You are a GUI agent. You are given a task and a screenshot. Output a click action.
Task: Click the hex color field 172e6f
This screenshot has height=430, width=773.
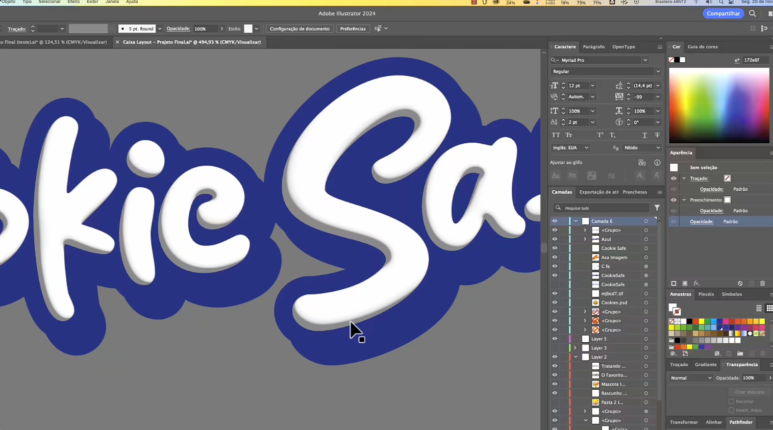click(755, 60)
